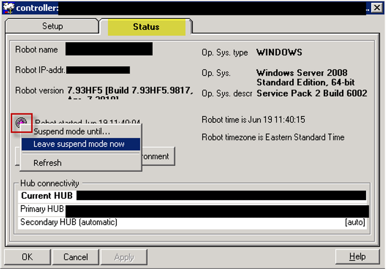
Task: Open Help for the controller dialog
Action: [x=357, y=257]
